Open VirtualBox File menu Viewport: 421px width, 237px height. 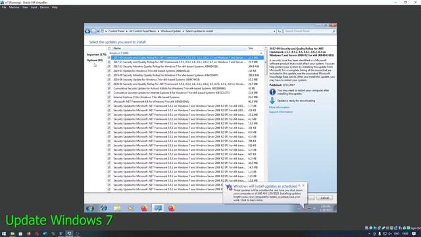pyautogui.click(x=4, y=7)
